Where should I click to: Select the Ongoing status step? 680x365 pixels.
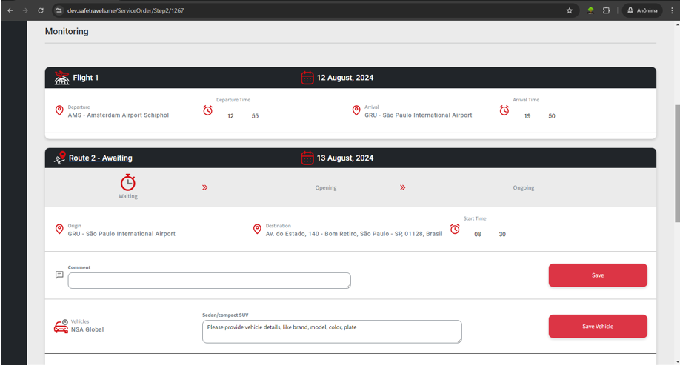click(x=524, y=188)
